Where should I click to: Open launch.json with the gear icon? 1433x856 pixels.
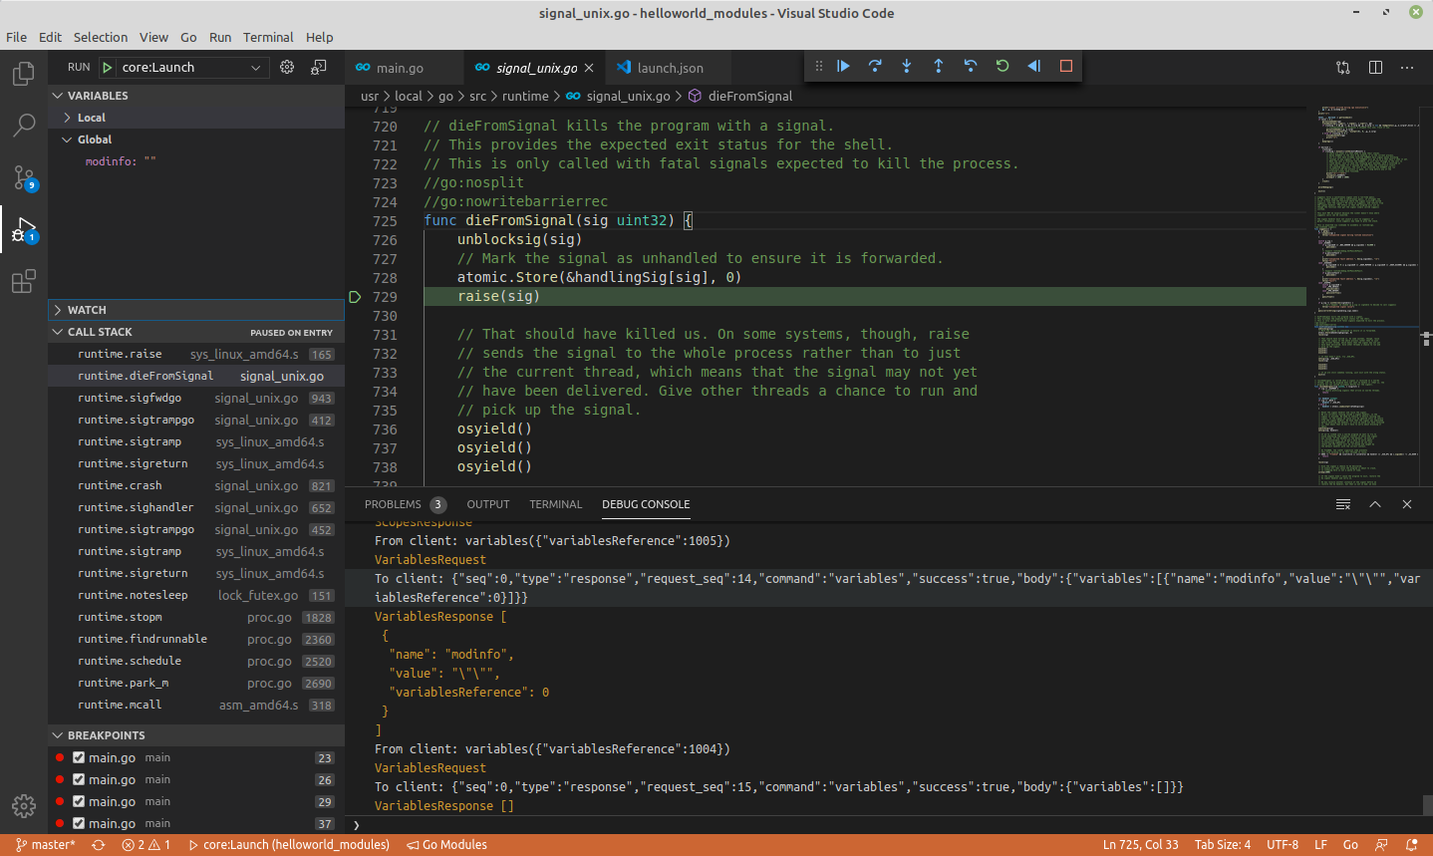(x=287, y=67)
